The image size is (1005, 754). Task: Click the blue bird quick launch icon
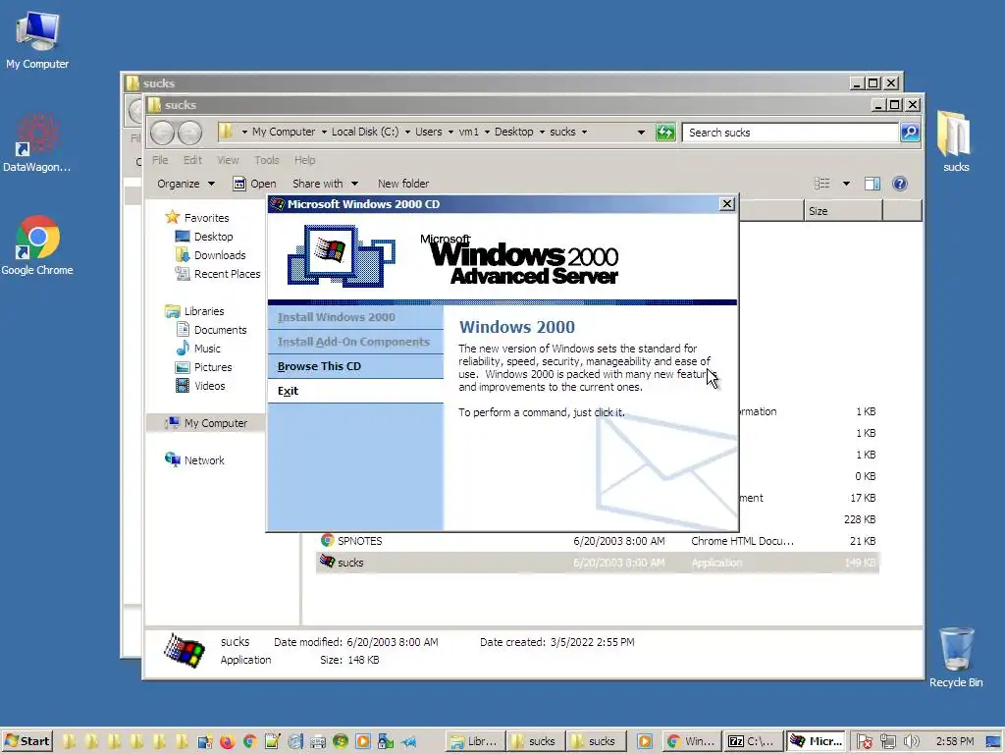[408, 742]
